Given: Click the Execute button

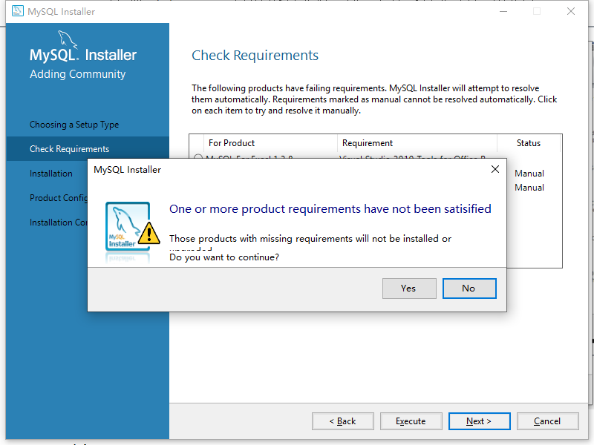Looking at the screenshot, I should coord(411,421).
